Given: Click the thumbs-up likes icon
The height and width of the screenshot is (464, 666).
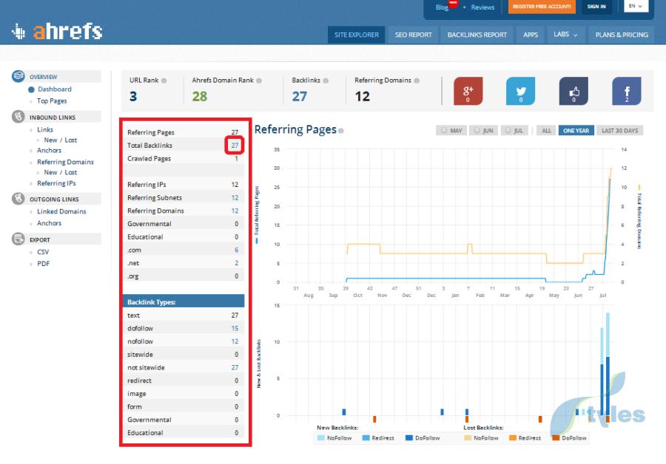Looking at the screenshot, I should pyautogui.click(x=573, y=91).
